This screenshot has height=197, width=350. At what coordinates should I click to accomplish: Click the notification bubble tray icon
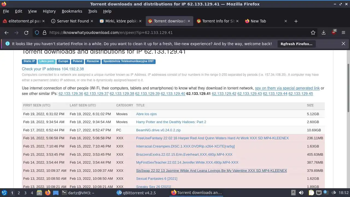(326, 192)
